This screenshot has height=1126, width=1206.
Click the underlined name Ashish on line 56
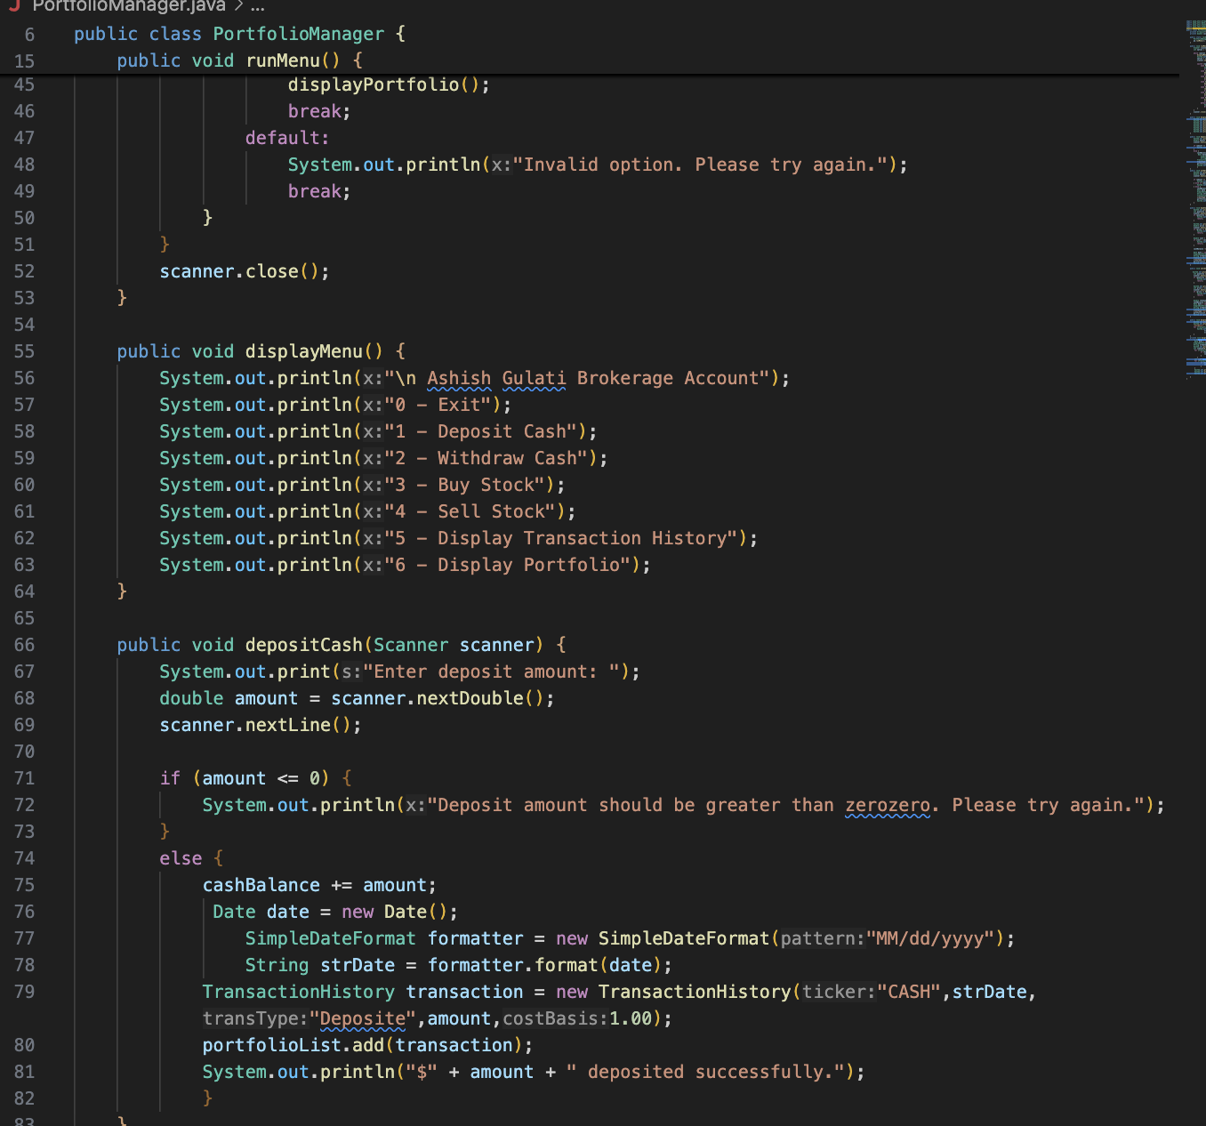(x=459, y=378)
